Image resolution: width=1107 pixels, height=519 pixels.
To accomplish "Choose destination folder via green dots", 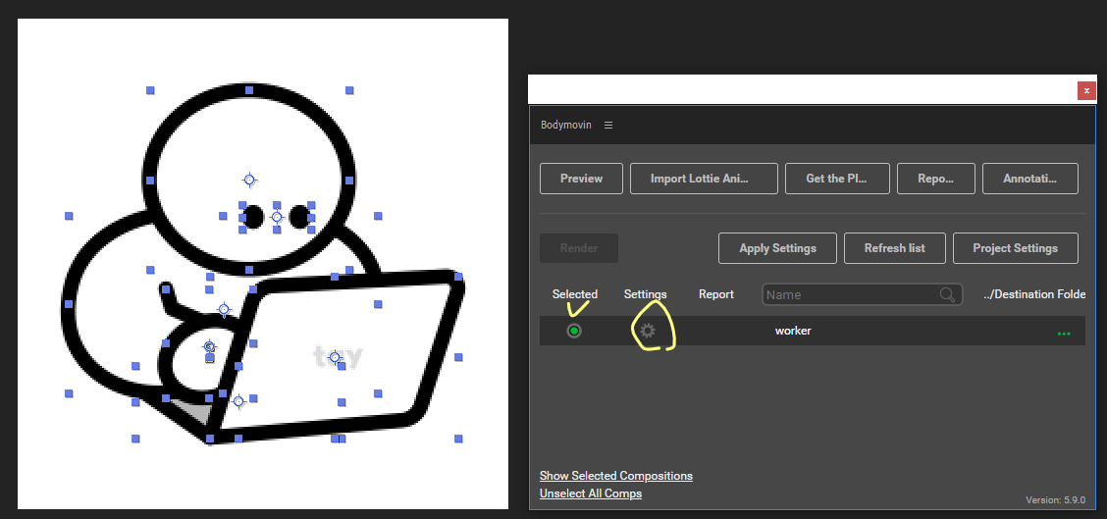I will (x=1064, y=333).
